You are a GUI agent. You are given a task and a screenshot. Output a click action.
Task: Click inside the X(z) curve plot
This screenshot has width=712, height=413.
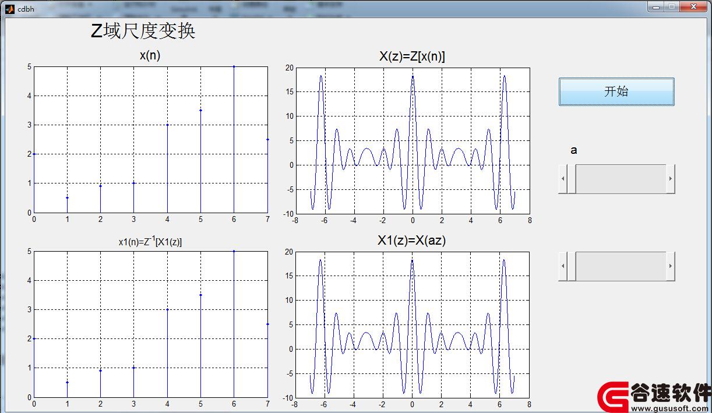click(413, 141)
